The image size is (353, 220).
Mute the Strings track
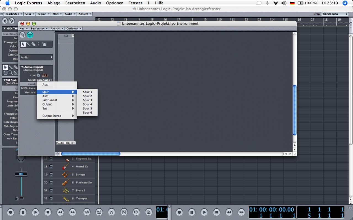pos(51,175)
